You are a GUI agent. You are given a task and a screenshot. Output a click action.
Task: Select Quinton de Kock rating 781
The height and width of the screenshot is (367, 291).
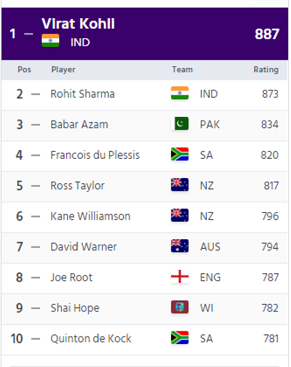click(x=271, y=338)
